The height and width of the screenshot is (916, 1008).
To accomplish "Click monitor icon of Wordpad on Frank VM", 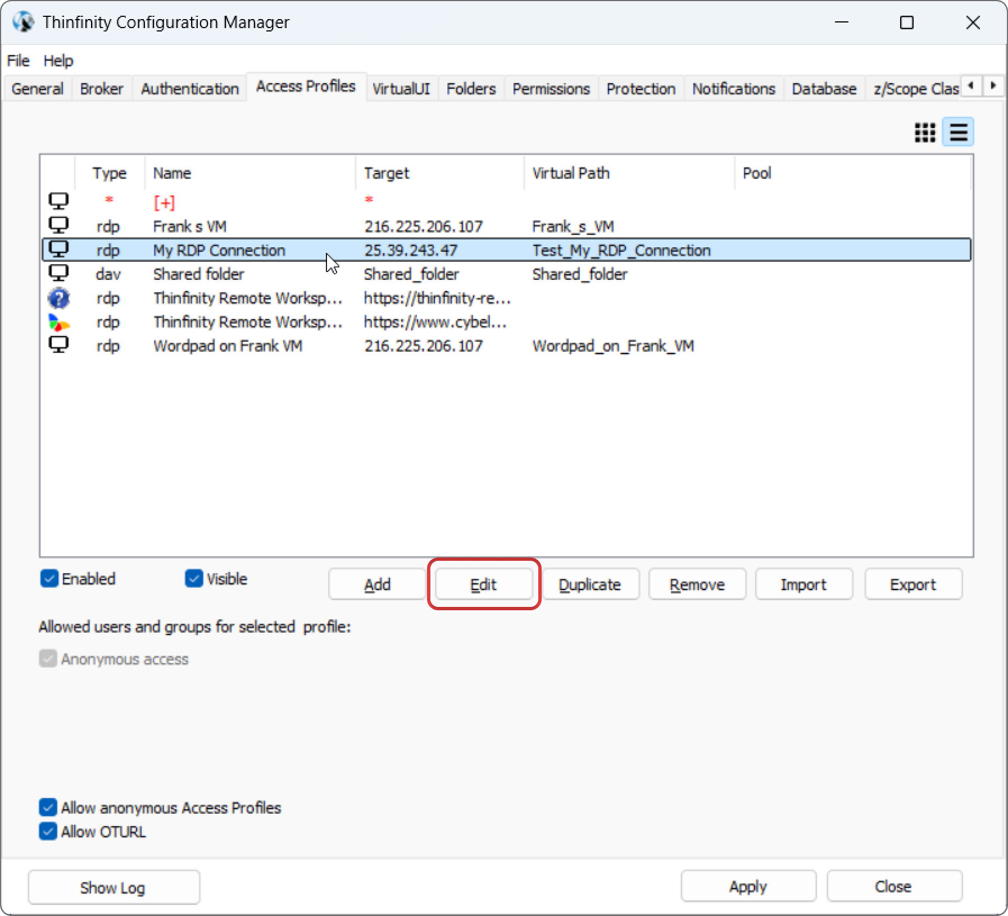I will click(58, 345).
